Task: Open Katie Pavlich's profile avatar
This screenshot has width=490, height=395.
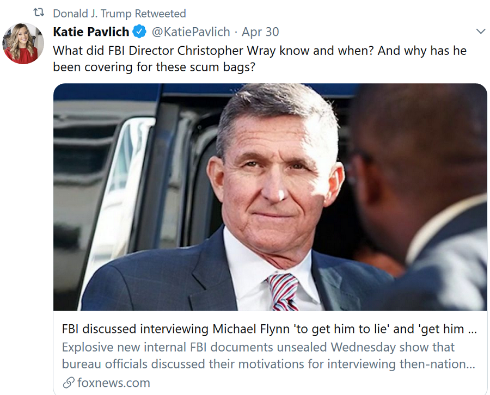Action: coord(23,44)
